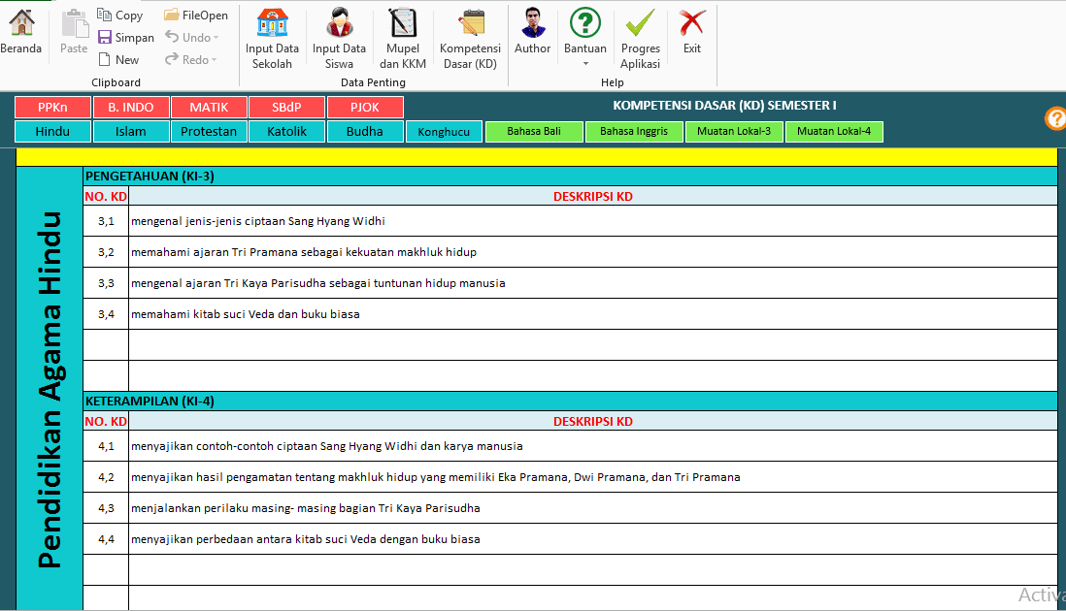Image resolution: width=1066 pixels, height=611 pixels.
Task: Select KD 3,1 description cell
Action: pos(593,221)
